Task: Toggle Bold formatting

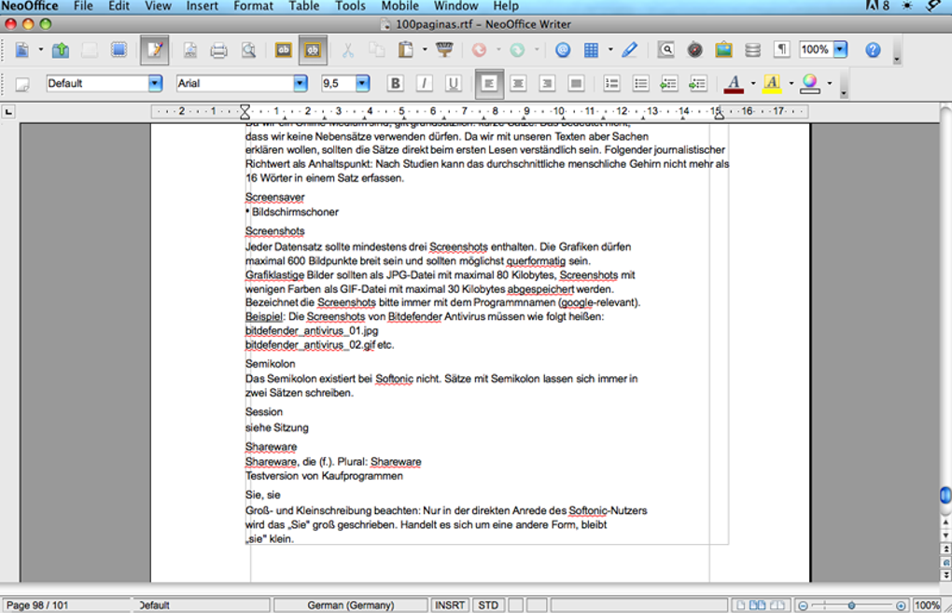Action: pyautogui.click(x=395, y=83)
